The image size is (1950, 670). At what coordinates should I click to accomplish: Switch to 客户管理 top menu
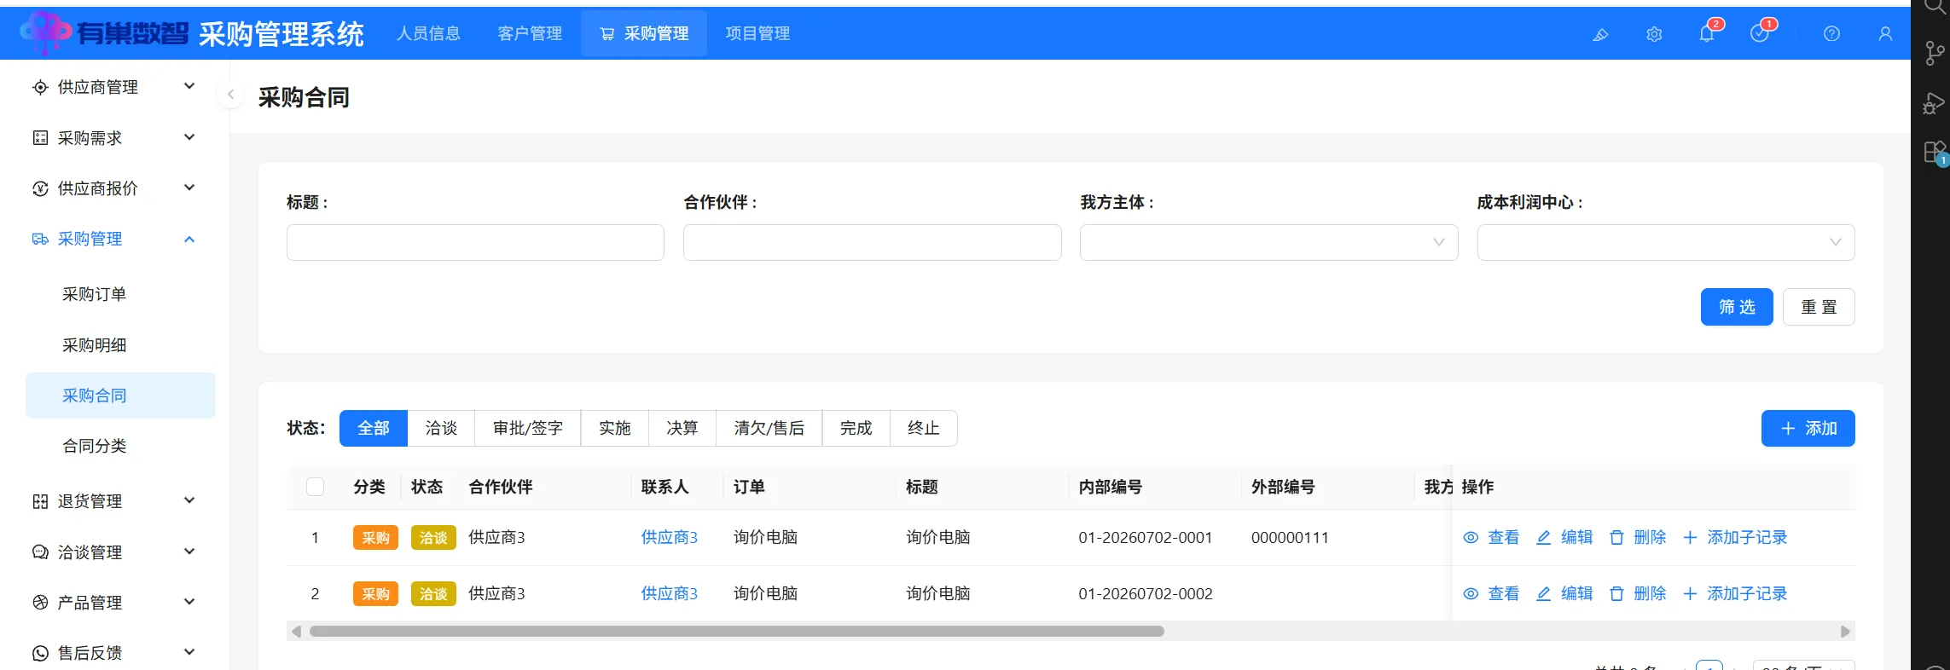click(530, 33)
